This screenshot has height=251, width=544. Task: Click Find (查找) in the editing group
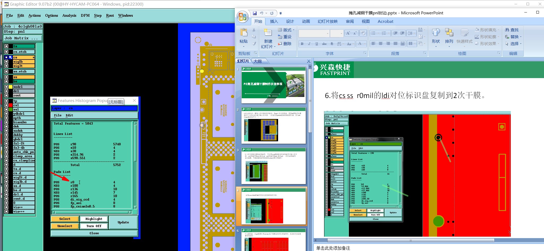click(512, 30)
